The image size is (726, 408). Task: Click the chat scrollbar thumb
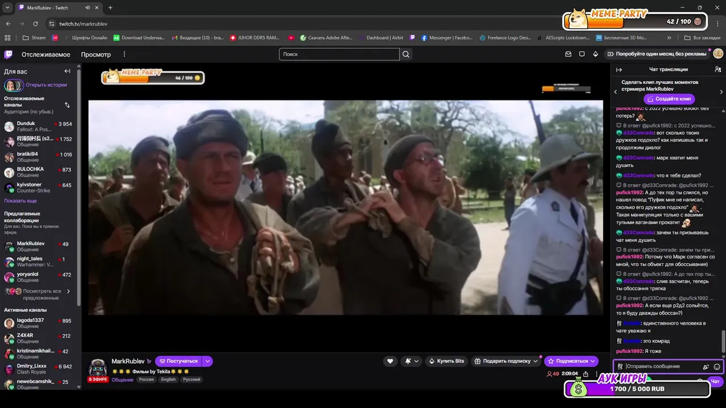coord(723,342)
